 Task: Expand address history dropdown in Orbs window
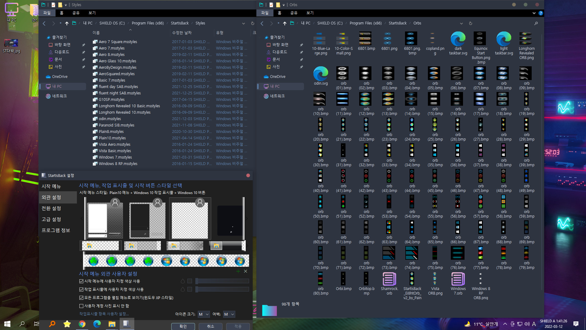pos(461,23)
